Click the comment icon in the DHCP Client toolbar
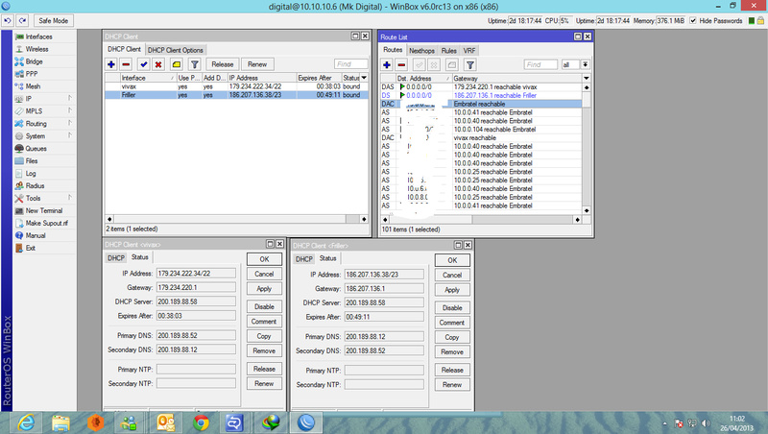The width and height of the screenshot is (768, 434). pyautogui.click(x=177, y=64)
